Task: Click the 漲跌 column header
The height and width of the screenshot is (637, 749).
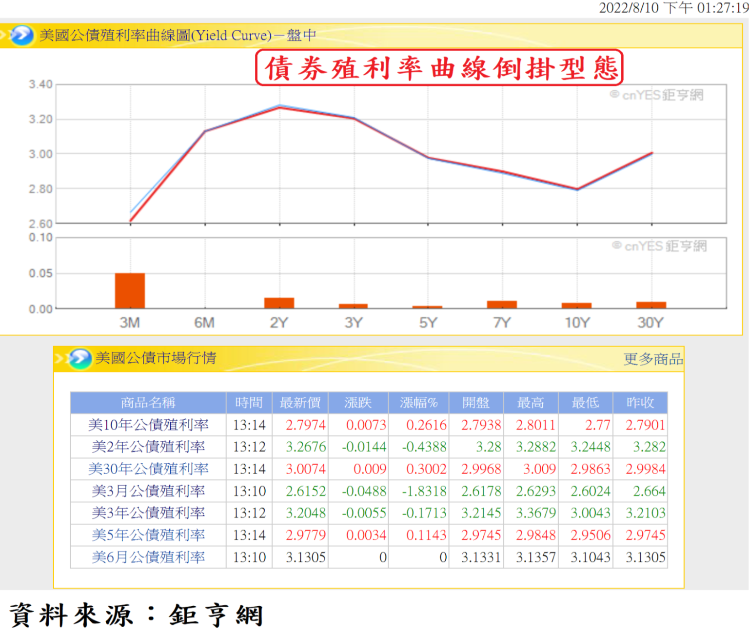Action: point(358,403)
